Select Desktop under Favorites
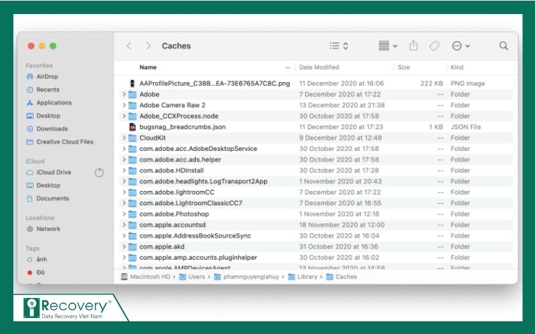The image size is (535, 334). [x=43, y=116]
